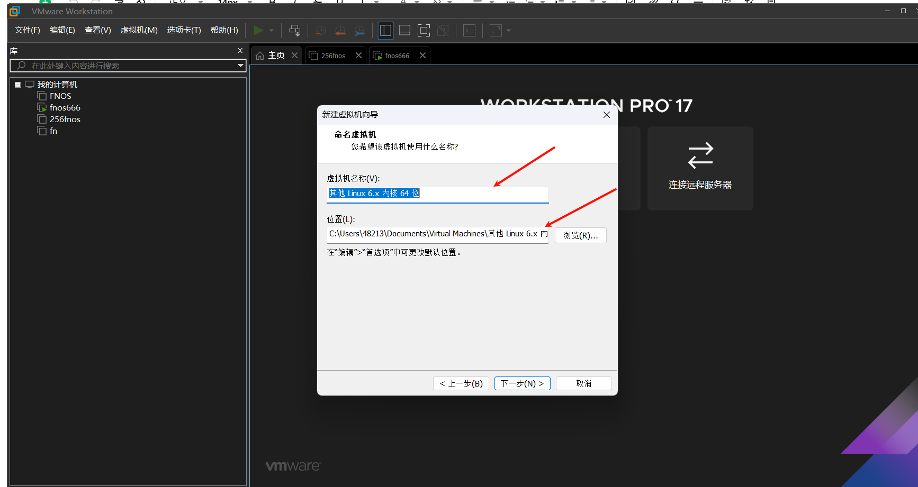Click the library search input field
The width and height of the screenshot is (918, 487).
128,66
